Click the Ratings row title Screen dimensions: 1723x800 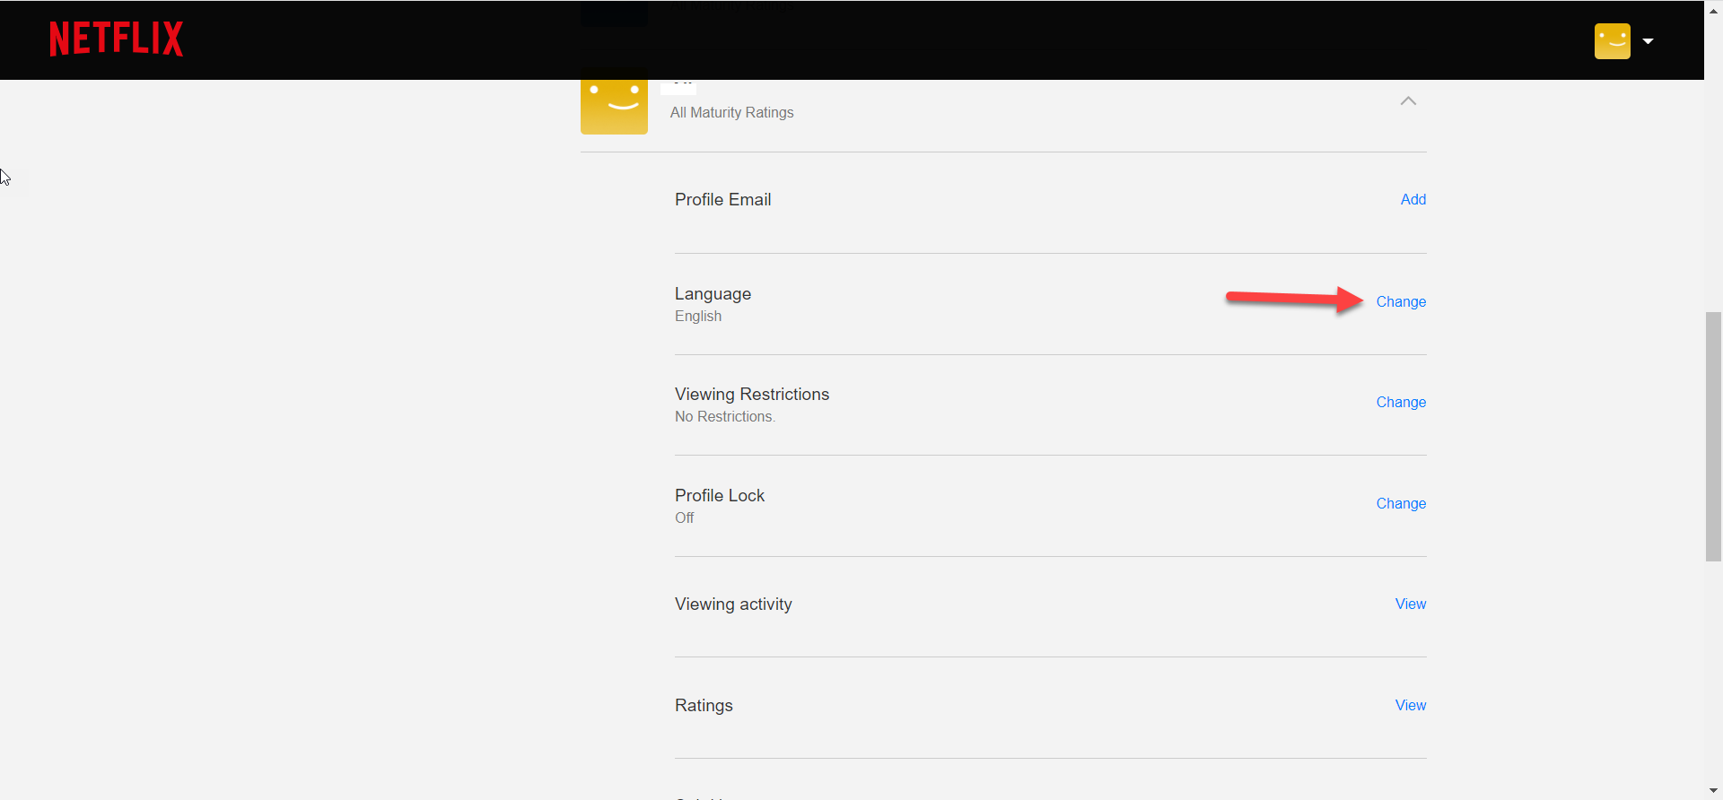pyautogui.click(x=704, y=706)
